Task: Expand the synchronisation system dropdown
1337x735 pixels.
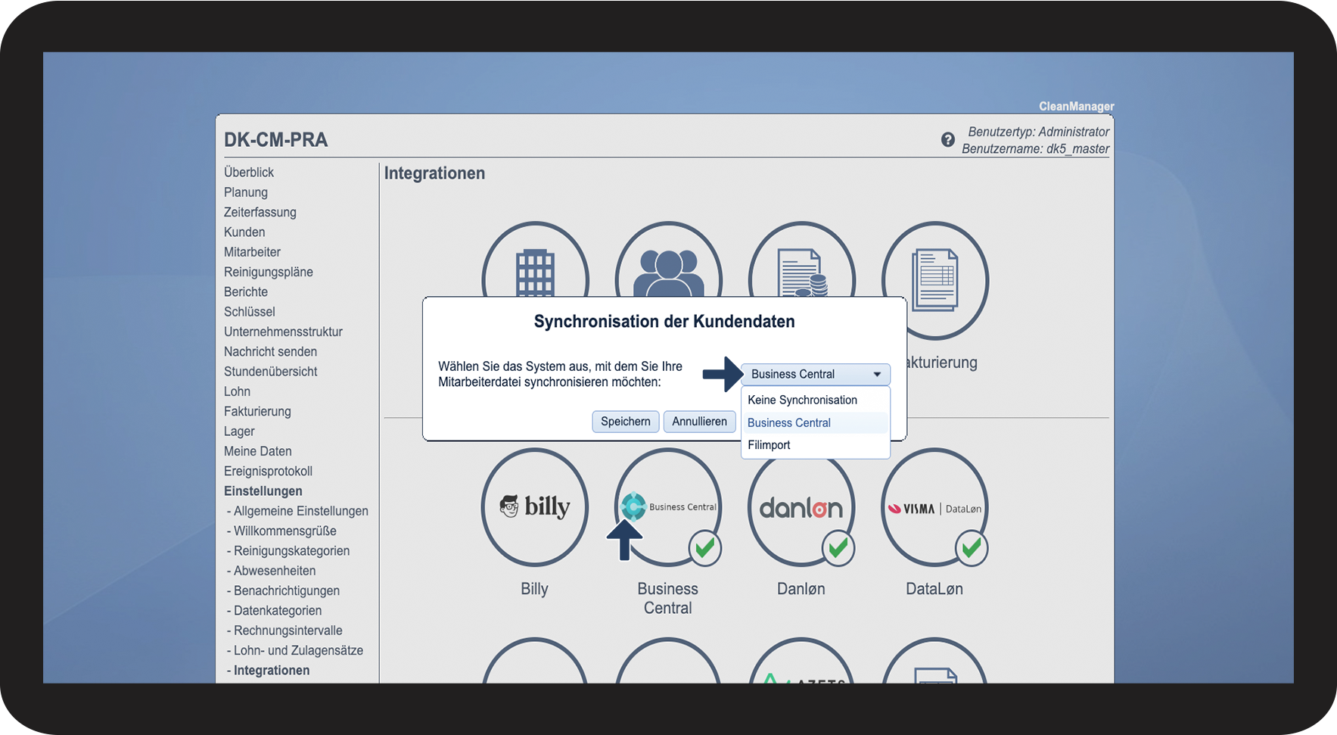Action: point(816,374)
